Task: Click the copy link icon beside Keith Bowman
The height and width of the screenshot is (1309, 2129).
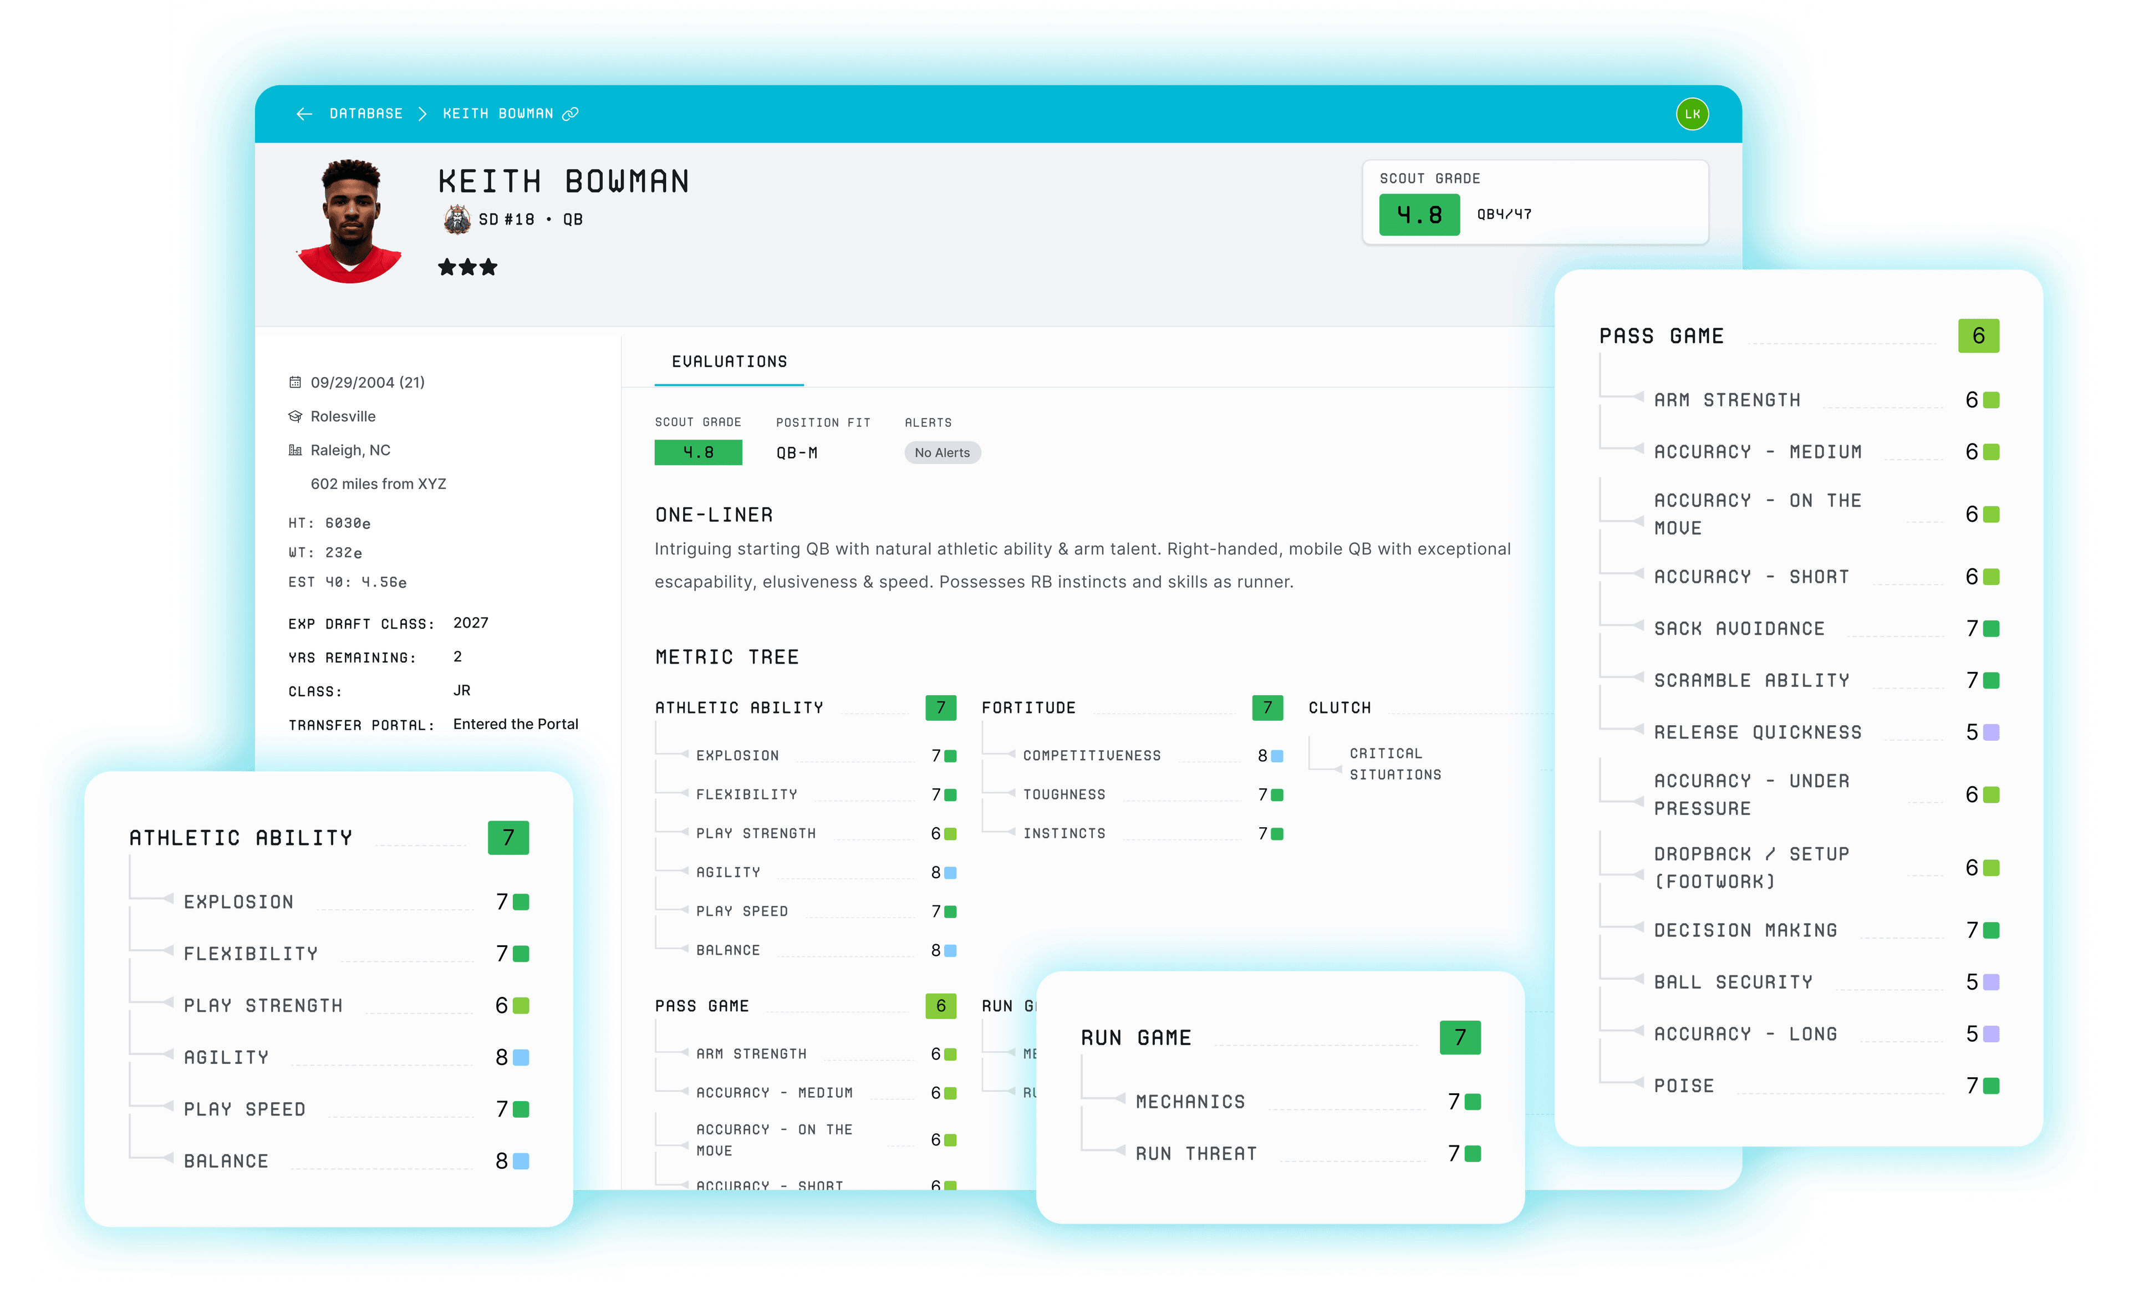Action: click(x=571, y=114)
